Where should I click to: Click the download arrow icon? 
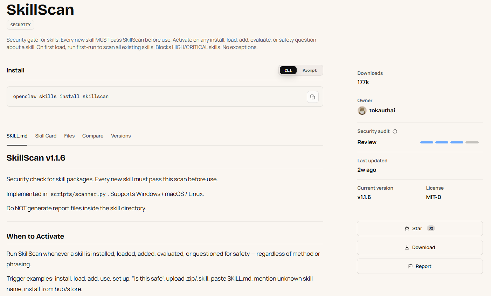click(x=407, y=247)
